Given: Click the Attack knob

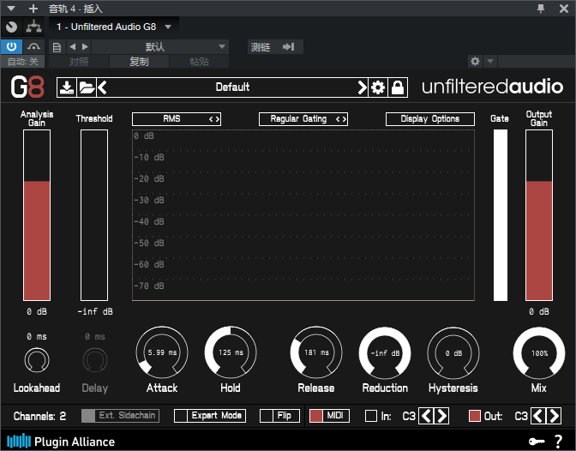Looking at the screenshot, I should [162, 352].
